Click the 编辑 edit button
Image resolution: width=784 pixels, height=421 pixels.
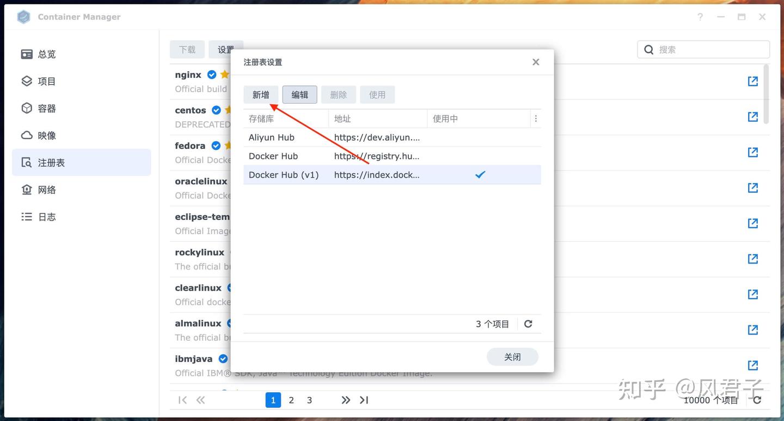click(x=299, y=94)
